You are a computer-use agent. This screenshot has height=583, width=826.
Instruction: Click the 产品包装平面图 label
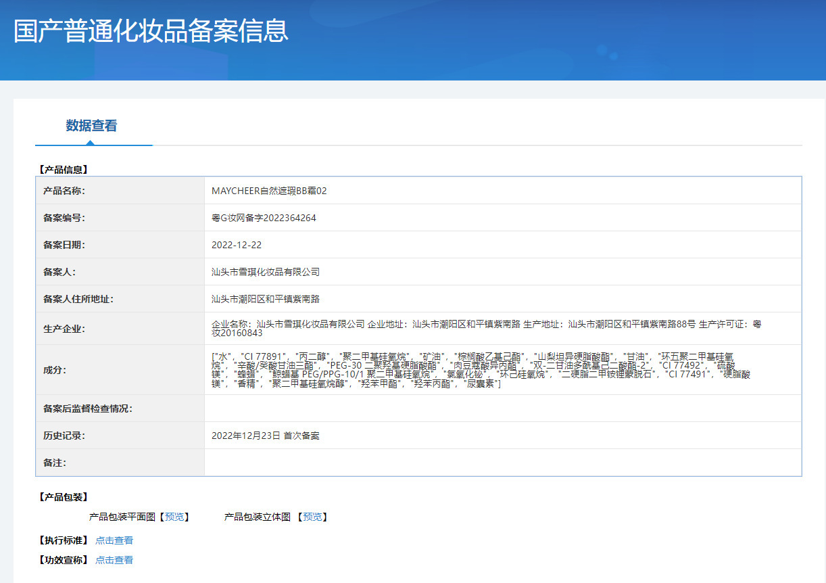(x=122, y=517)
